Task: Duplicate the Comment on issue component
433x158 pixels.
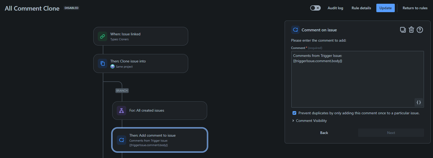Action: click(x=403, y=30)
